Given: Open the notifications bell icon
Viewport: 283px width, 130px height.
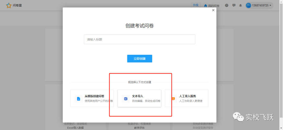Looking at the screenshot, I should coord(241,5).
